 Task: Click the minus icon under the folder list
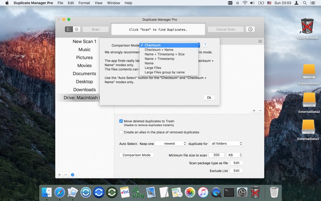click(x=260, y=111)
